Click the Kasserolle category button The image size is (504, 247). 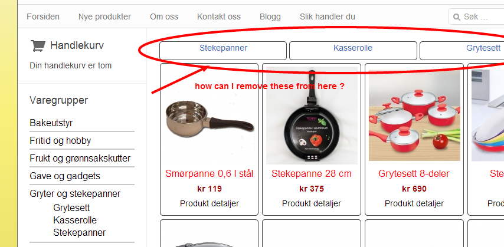[353, 51]
